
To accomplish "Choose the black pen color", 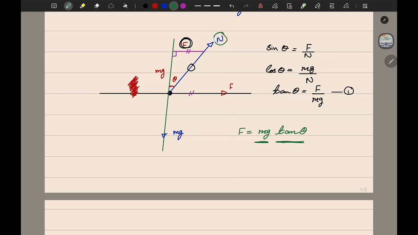I will (x=146, y=6).
